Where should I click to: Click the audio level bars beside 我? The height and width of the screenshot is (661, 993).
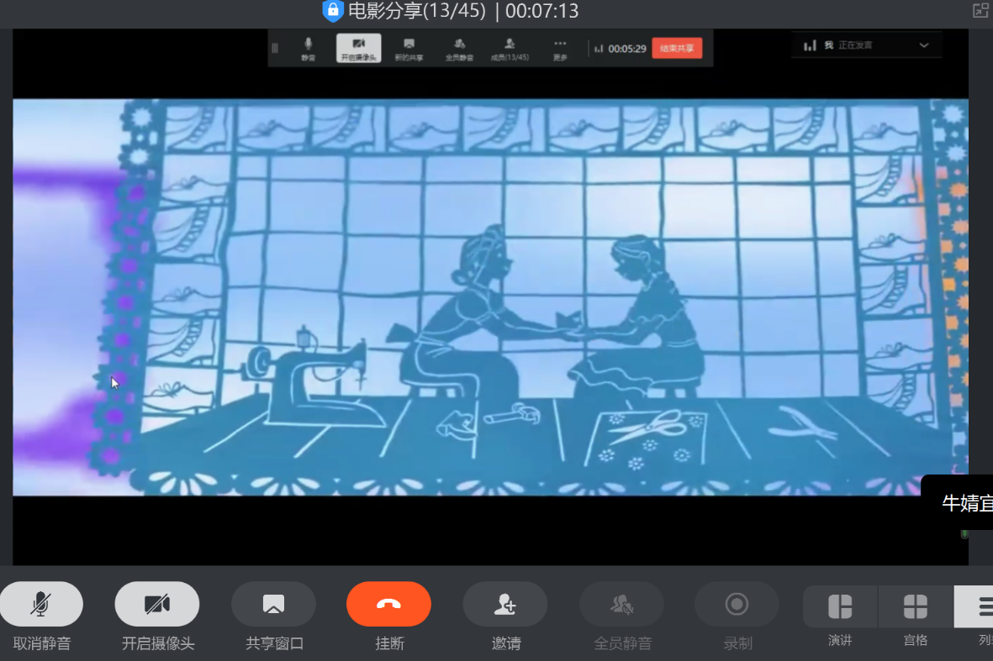pos(810,45)
